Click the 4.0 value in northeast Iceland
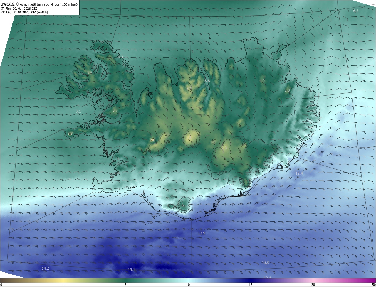The image size is (376, 287). tap(262, 81)
